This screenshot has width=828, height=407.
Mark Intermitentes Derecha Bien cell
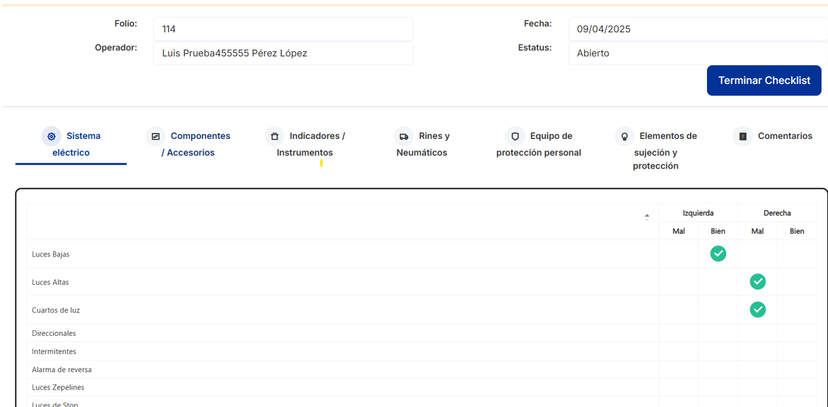797,351
